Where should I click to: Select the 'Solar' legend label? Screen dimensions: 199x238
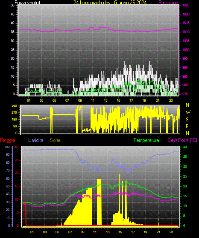point(56,140)
